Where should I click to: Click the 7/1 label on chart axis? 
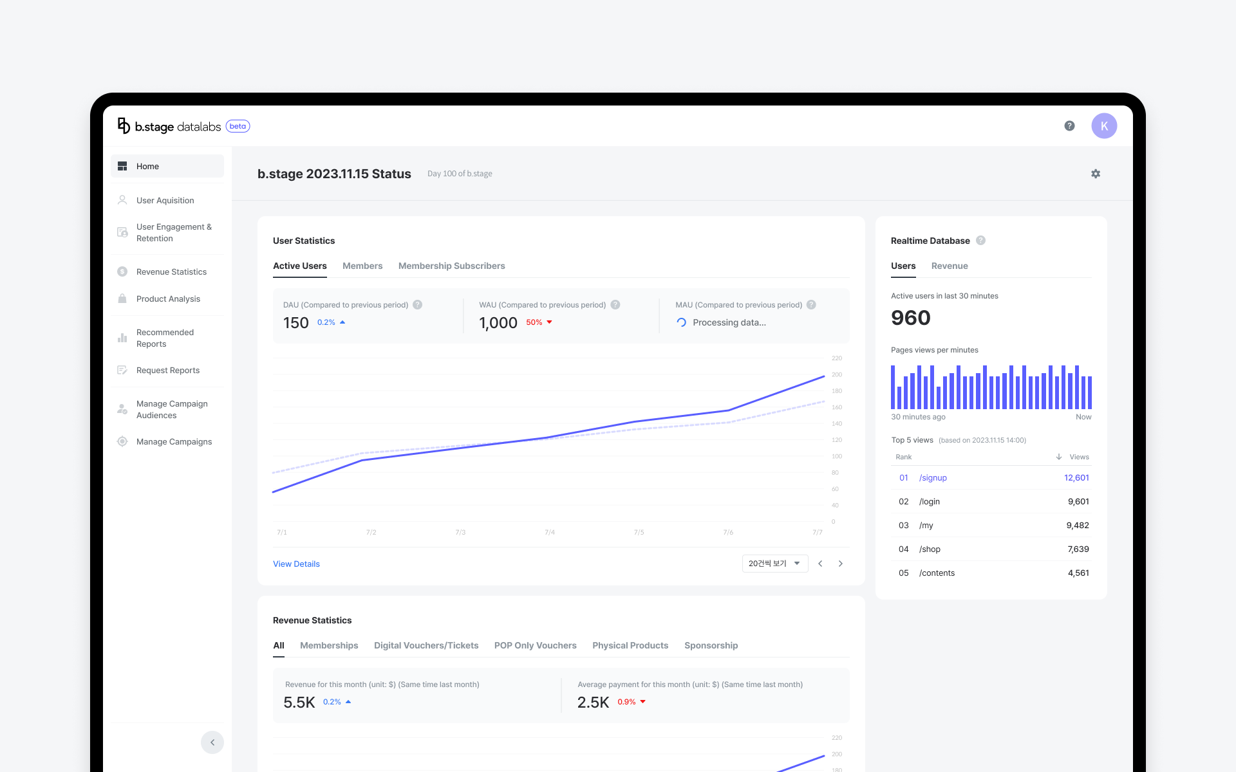click(281, 532)
